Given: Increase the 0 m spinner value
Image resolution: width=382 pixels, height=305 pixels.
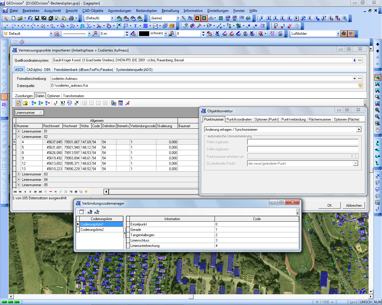Looking at the screenshot, I should coord(127,32).
